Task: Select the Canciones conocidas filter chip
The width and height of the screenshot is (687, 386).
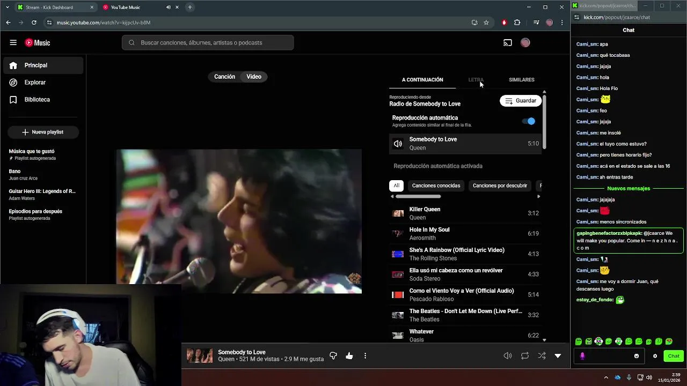Action: [436, 185]
